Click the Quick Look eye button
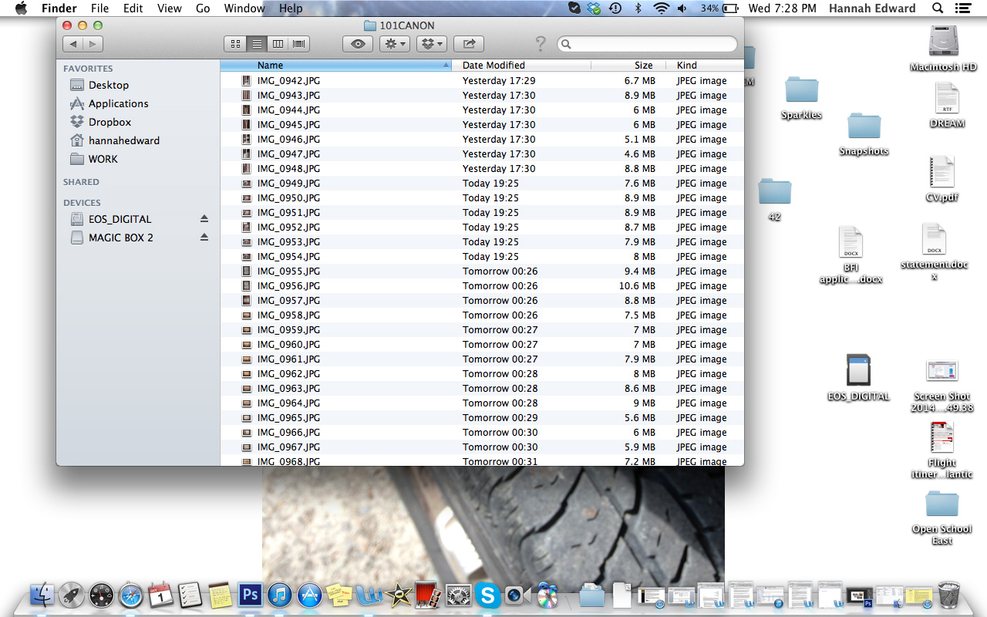Viewport: 987px width, 617px height. [x=358, y=44]
